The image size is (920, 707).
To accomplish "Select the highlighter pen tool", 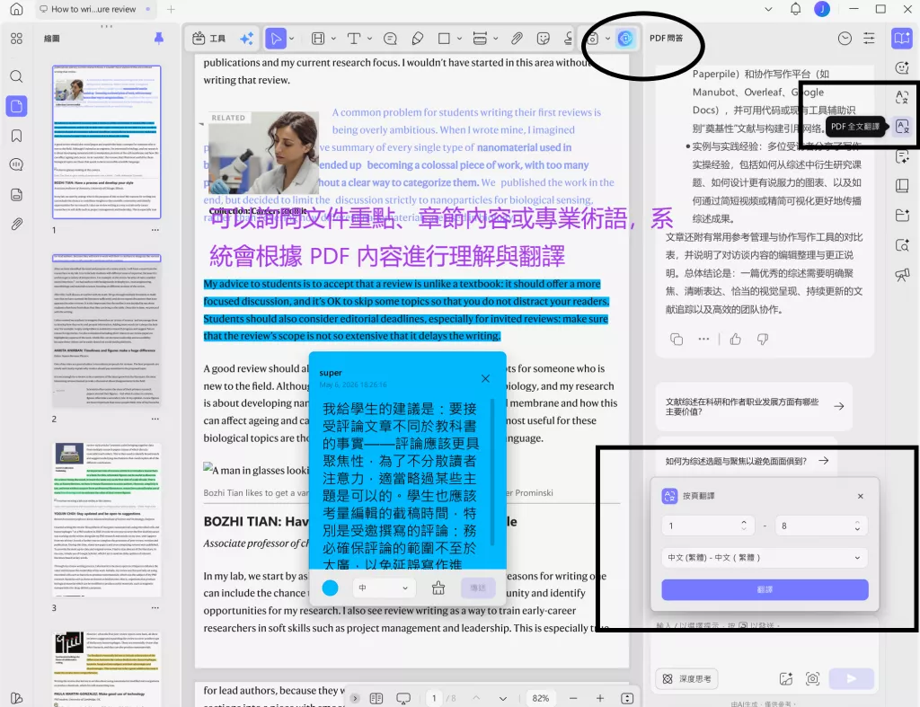I will click(x=417, y=39).
